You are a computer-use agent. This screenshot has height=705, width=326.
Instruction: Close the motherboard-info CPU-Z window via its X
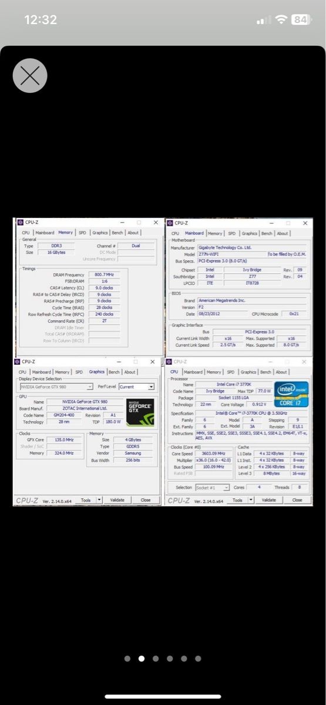(305, 223)
